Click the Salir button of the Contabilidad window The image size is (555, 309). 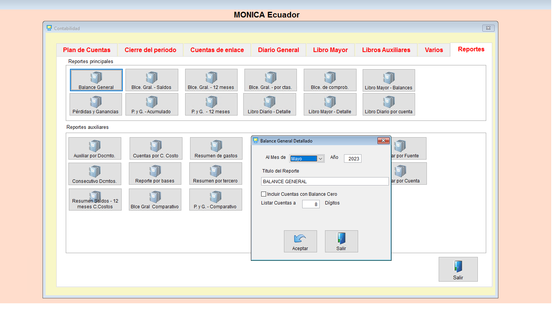point(458,269)
